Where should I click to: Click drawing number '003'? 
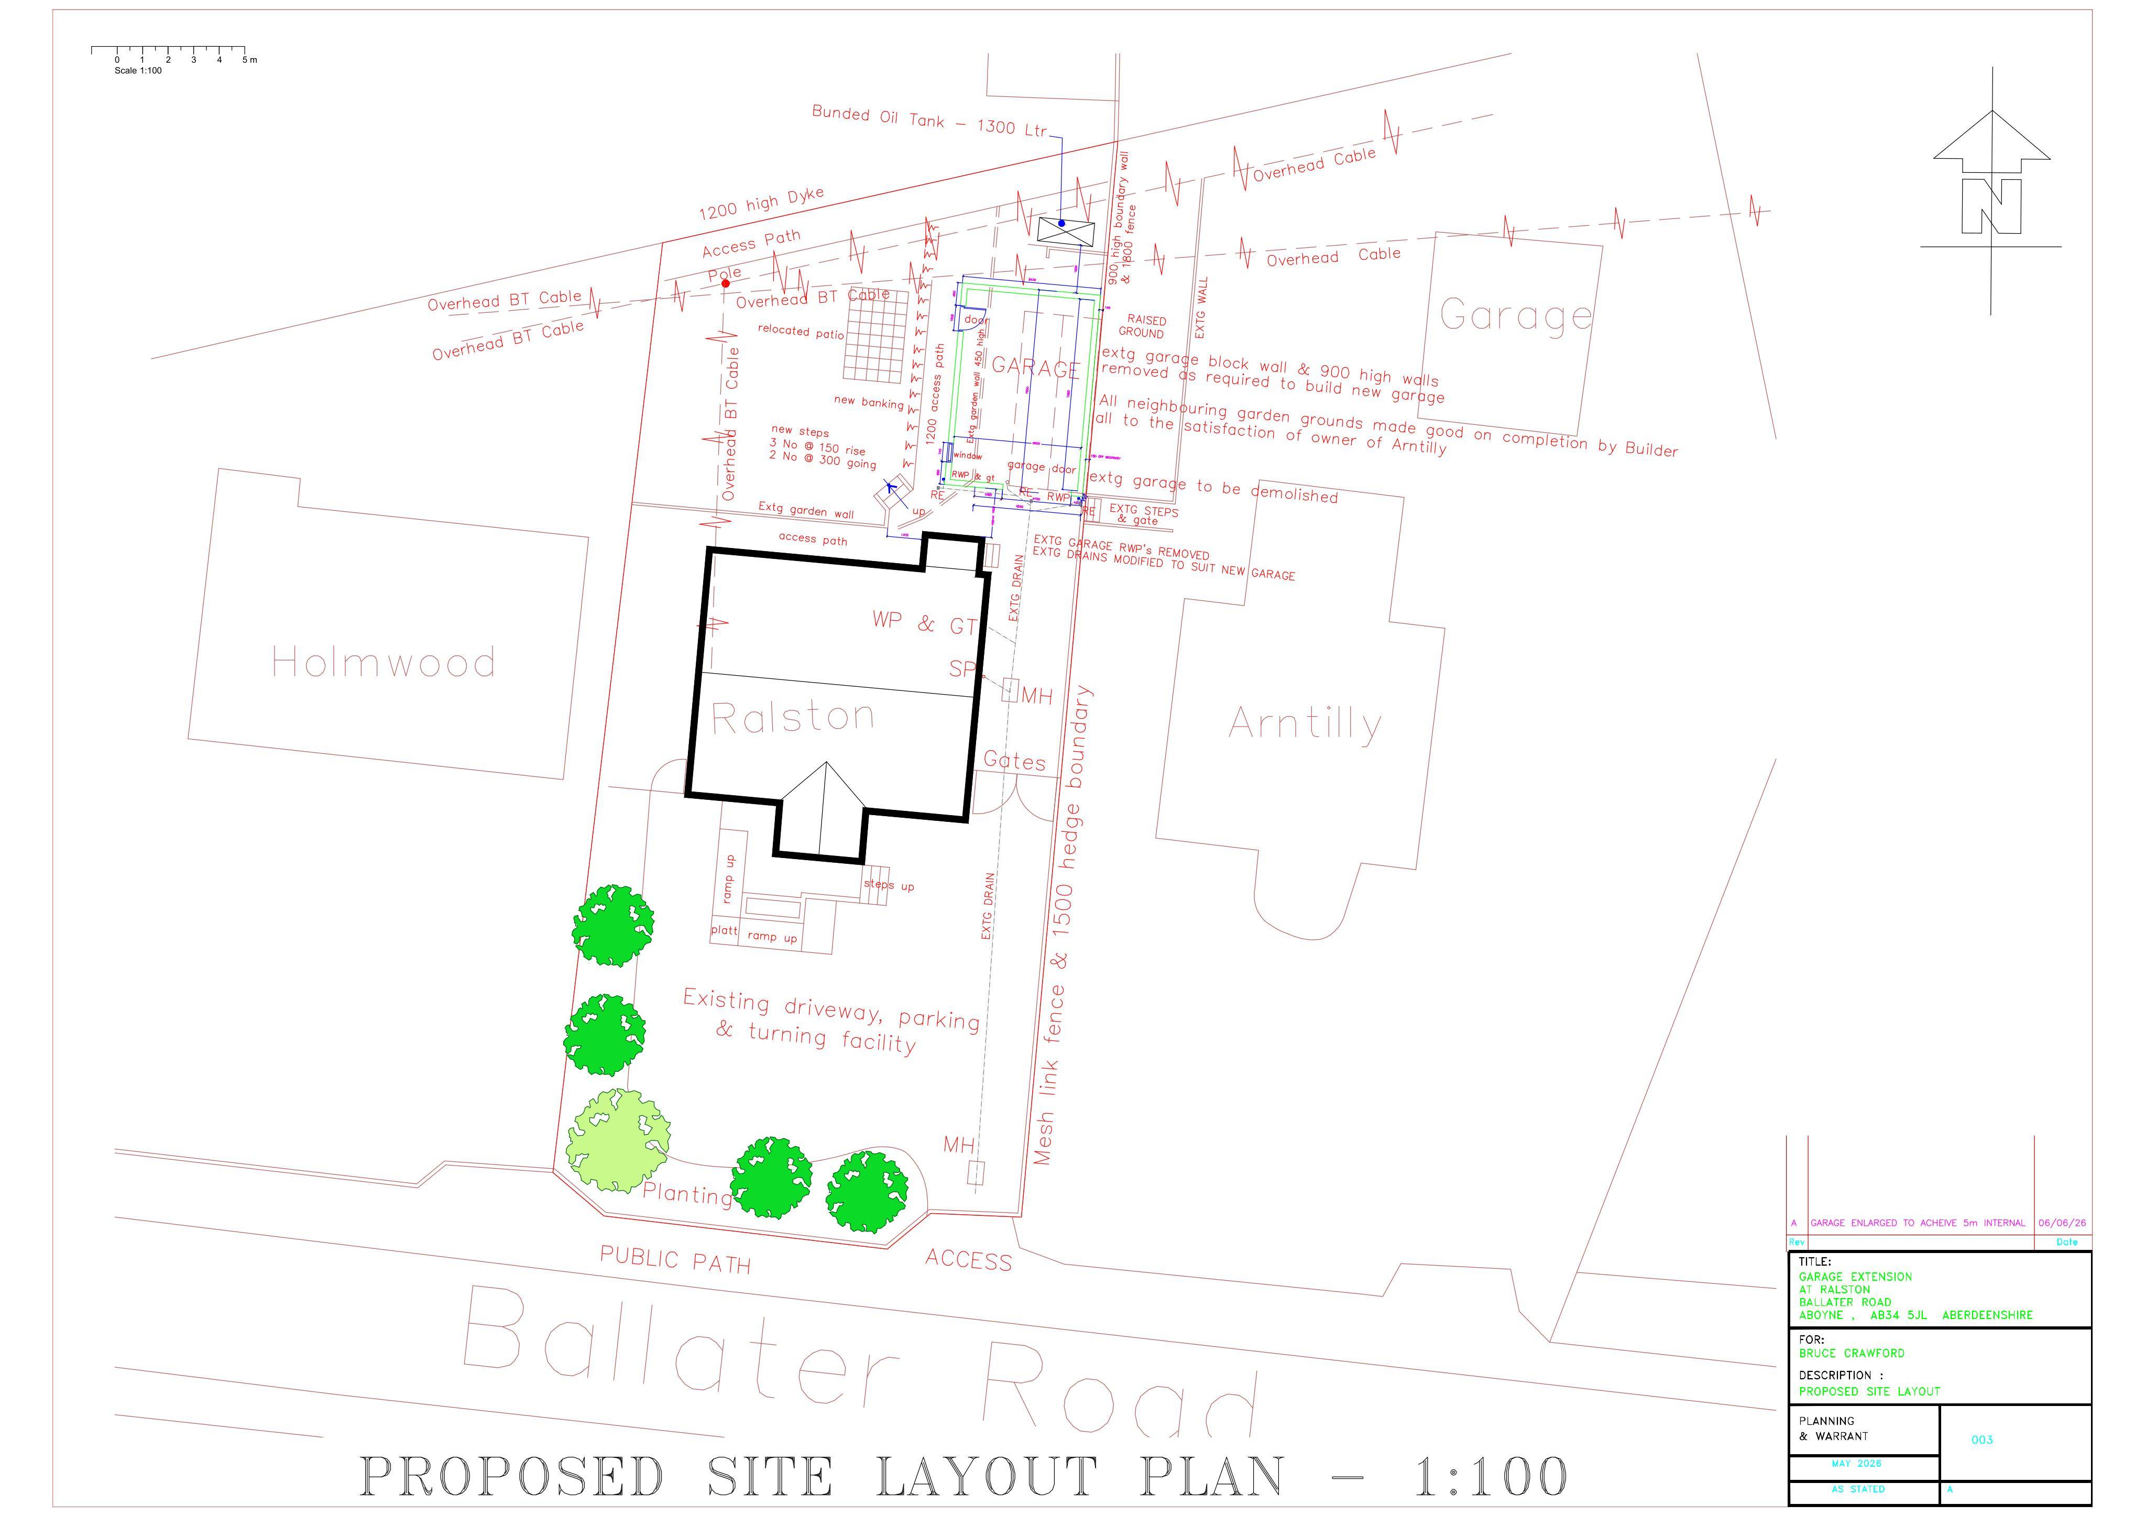[1981, 1440]
